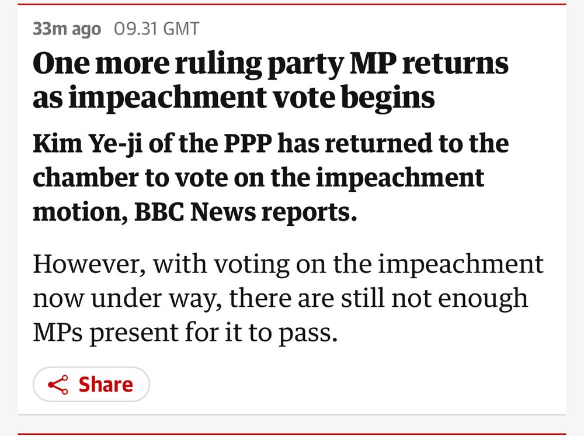Open the '33m ago' timestamp link
The height and width of the screenshot is (436, 584).
click(67, 29)
